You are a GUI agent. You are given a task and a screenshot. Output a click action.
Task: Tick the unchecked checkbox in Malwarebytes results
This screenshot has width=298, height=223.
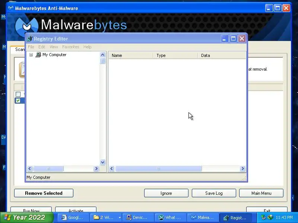(x=18, y=94)
